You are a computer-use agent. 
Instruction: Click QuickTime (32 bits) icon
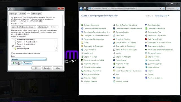(146, 64)
